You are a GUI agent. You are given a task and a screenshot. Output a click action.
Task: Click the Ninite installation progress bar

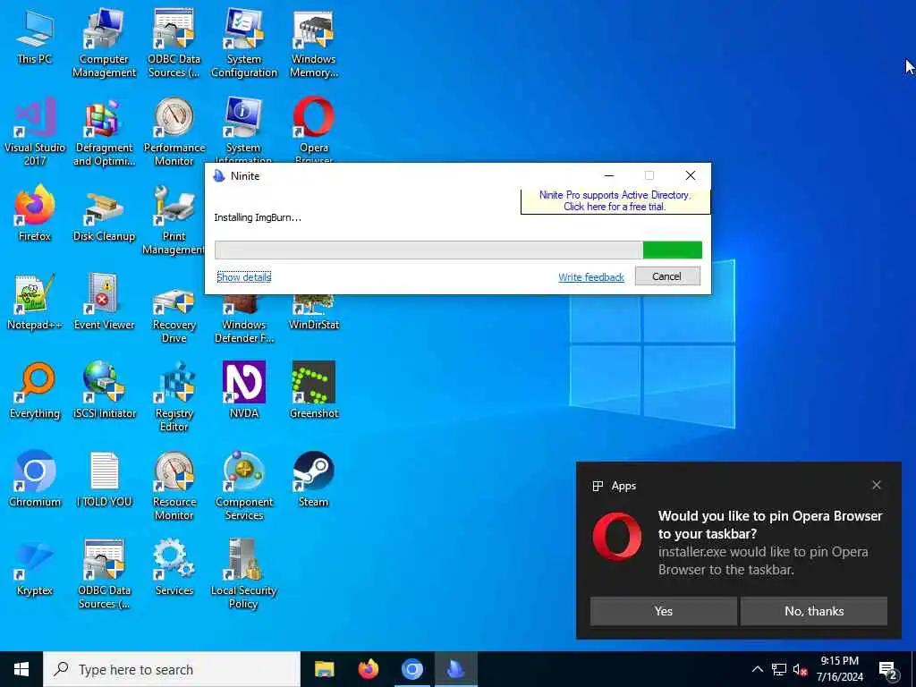458,250
